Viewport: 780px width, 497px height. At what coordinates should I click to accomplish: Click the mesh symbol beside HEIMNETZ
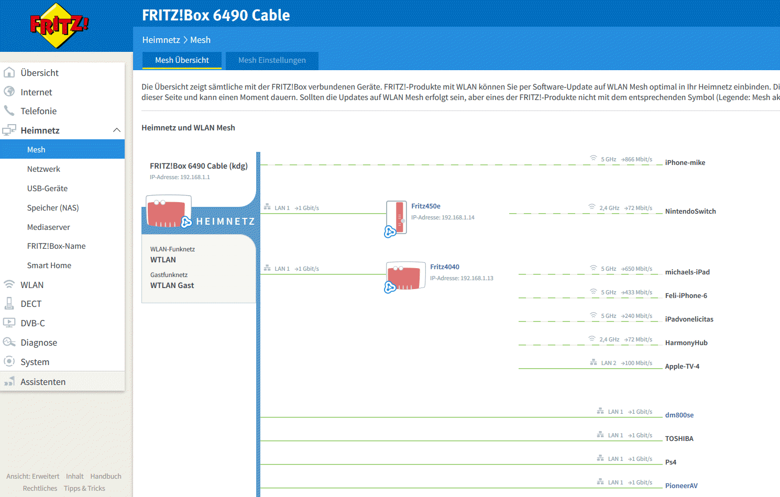point(186,222)
